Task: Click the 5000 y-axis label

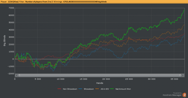Action: point(11,23)
